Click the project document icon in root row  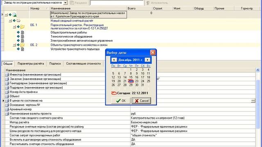15,15
